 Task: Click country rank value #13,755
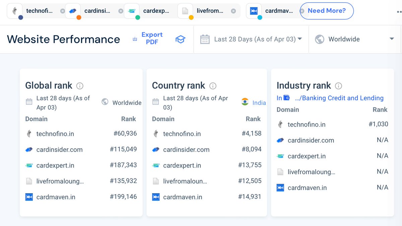coord(250,165)
